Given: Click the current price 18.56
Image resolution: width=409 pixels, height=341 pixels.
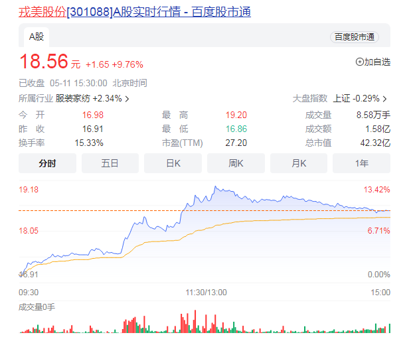Looking at the screenshot, I should (44, 62).
